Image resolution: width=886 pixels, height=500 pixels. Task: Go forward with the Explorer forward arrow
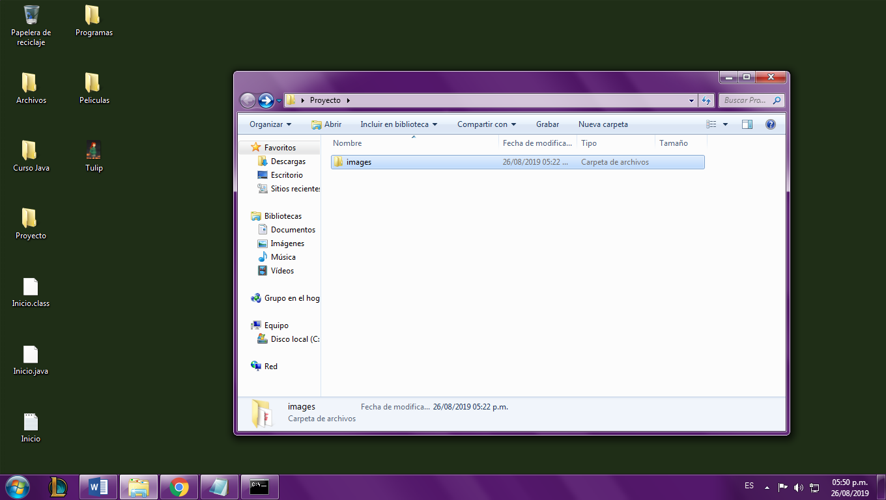click(x=266, y=100)
